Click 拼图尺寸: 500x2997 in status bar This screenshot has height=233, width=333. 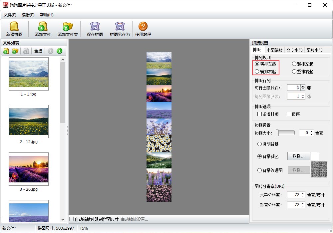(x=56, y=228)
